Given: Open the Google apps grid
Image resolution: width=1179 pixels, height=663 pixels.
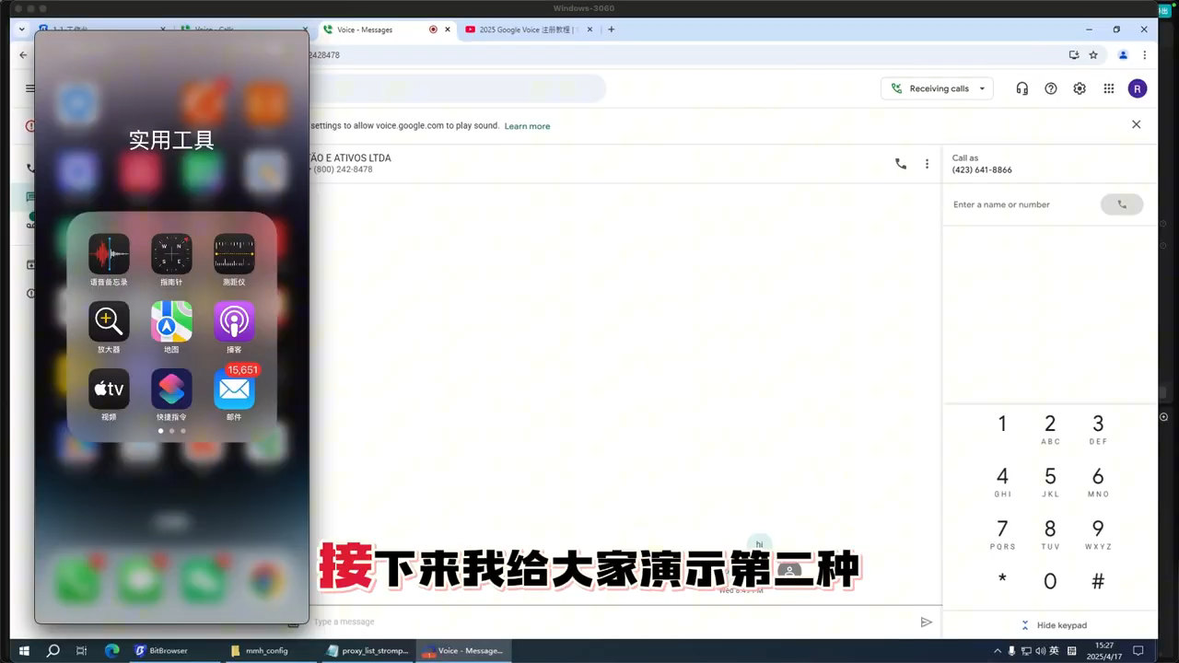Looking at the screenshot, I should 1109,88.
